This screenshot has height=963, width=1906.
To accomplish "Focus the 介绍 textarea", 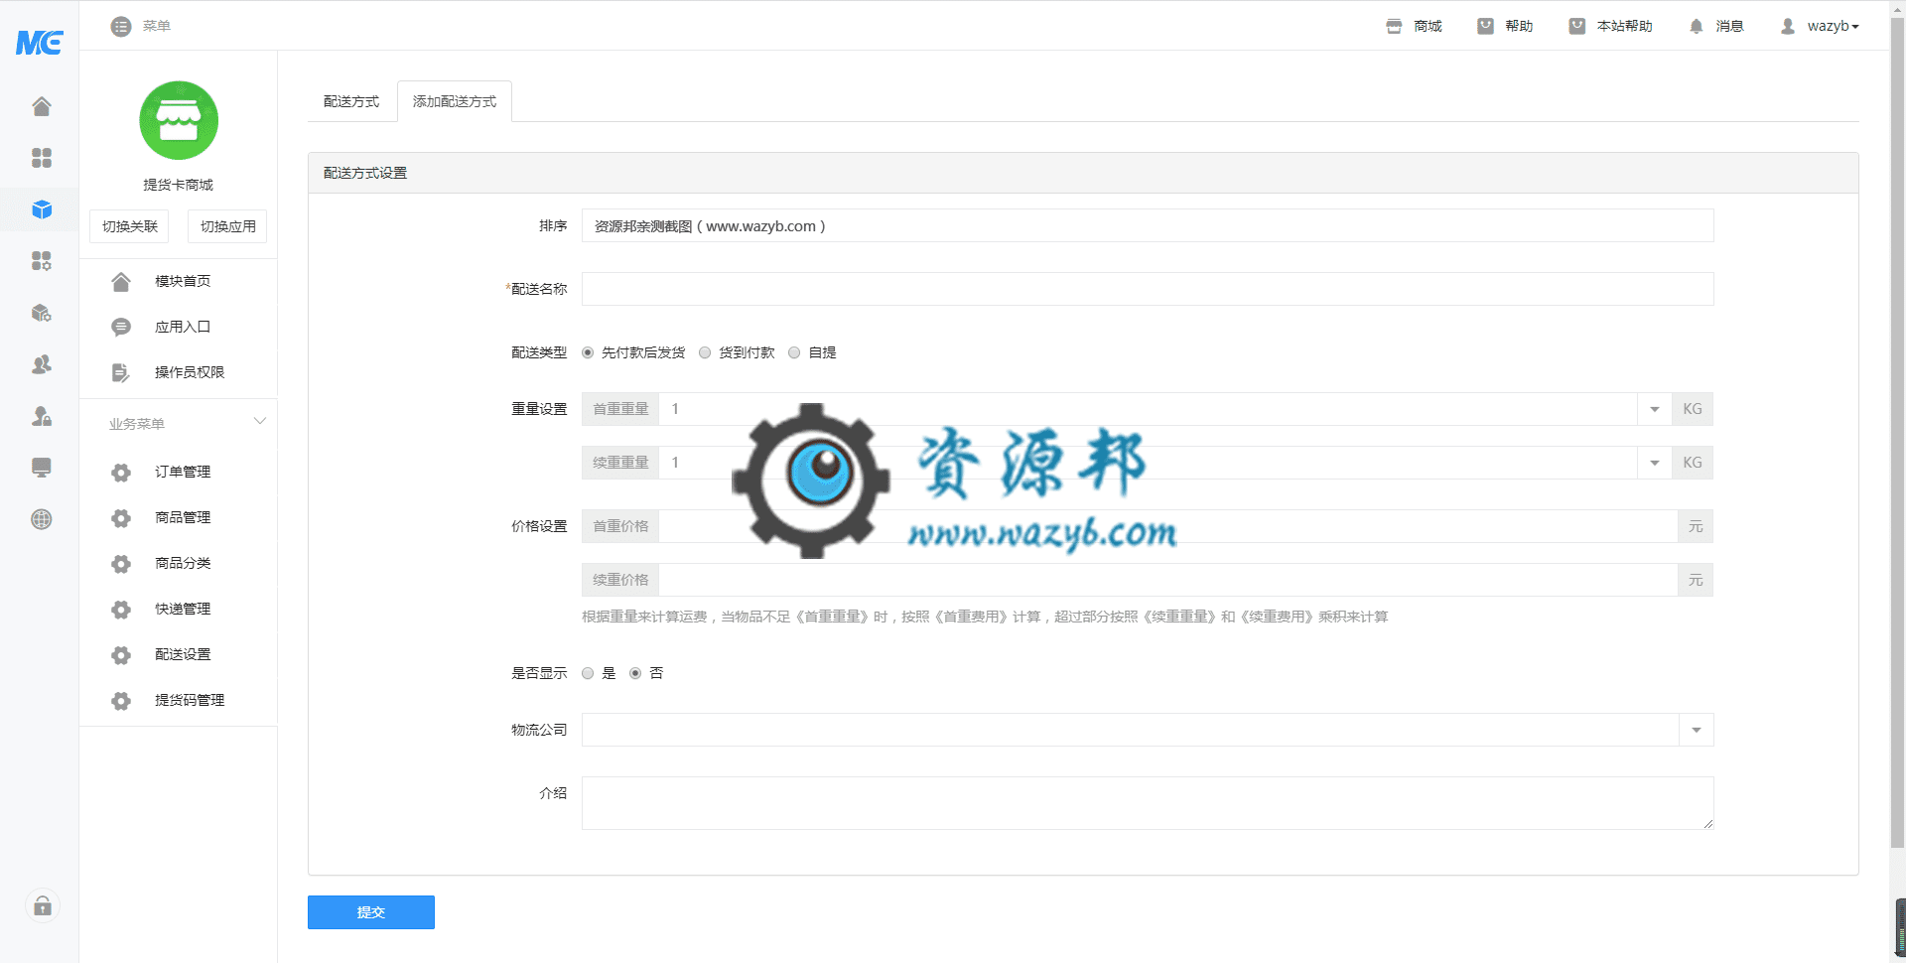I will 1148,803.
